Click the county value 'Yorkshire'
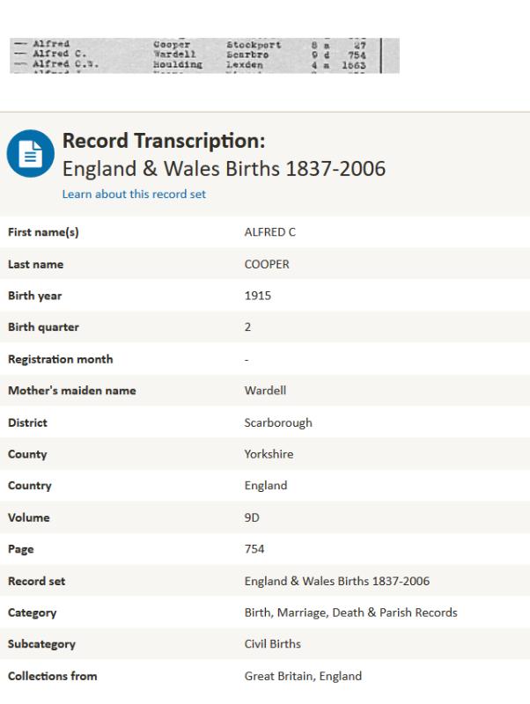 268,454
